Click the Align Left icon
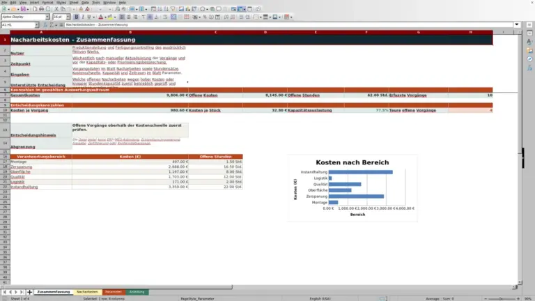This screenshot has width=535, height=301. 121,17
